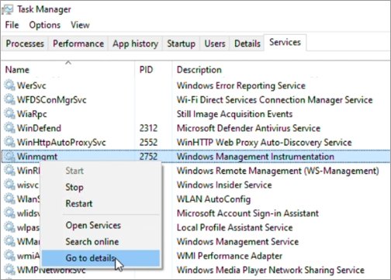The width and height of the screenshot is (391, 280).
Task: Switch to the Processes tab
Action: [25, 43]
